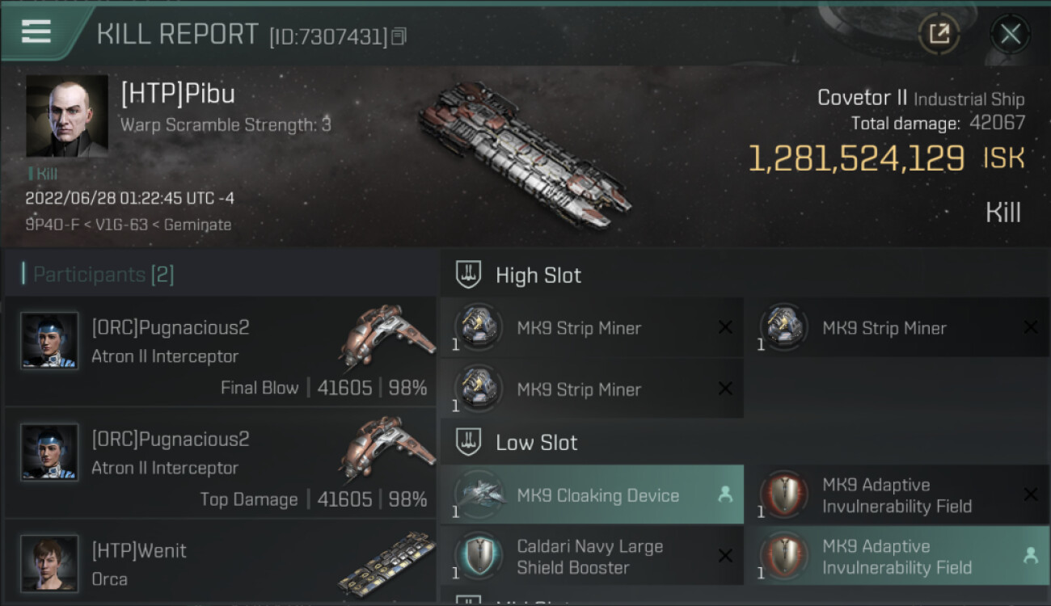Toggle X marker on Caldari Shield Booster
This screenshot has height=606, width=1051.
(x=725, y=556)
